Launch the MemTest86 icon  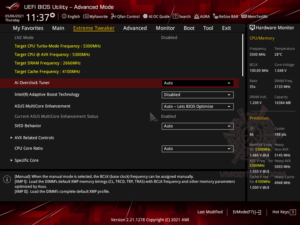click(244, 16)
